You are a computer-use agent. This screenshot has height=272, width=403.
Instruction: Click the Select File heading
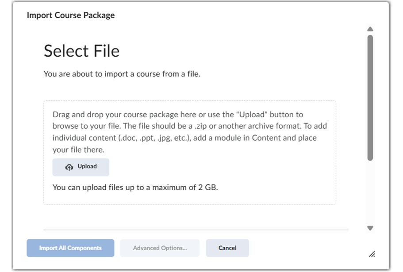[82, 51]
